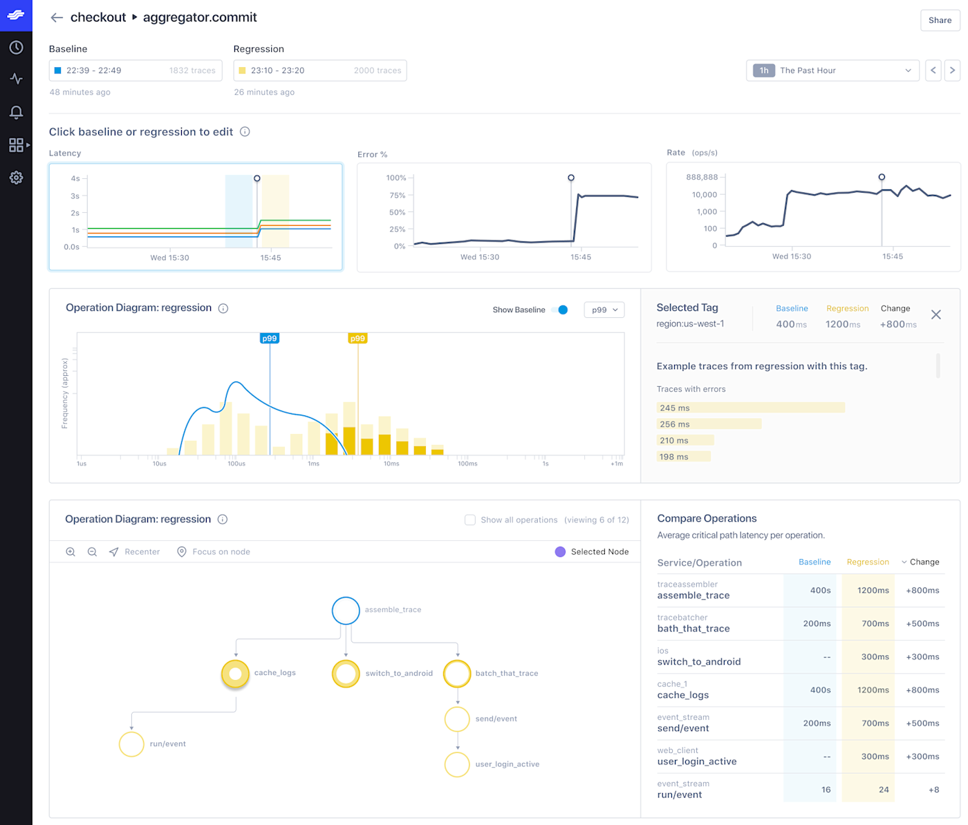Edit the Regression 23:10 - 23:20 time field
Screen dimensions: 968x825
tap(320, 70)
